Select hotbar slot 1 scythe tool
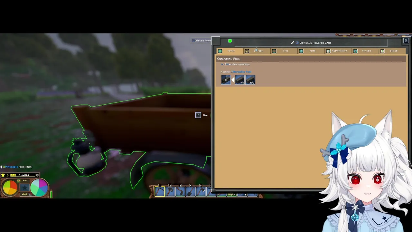The height and width of the screenshot is (232, 412). click(160, 191)
